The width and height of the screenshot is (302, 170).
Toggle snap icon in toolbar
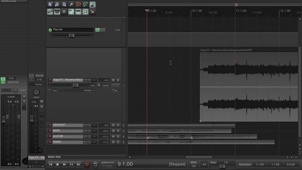pyautogui.click(x=85, y=11)
